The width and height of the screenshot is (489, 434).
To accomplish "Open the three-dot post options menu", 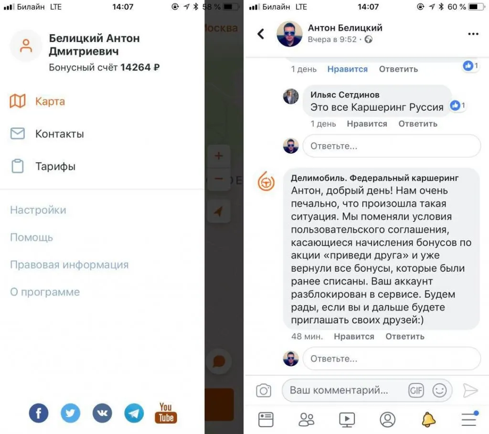I will tap(473, 34).
